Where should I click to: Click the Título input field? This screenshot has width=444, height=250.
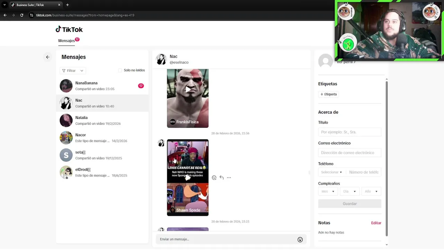click(350, 132)
